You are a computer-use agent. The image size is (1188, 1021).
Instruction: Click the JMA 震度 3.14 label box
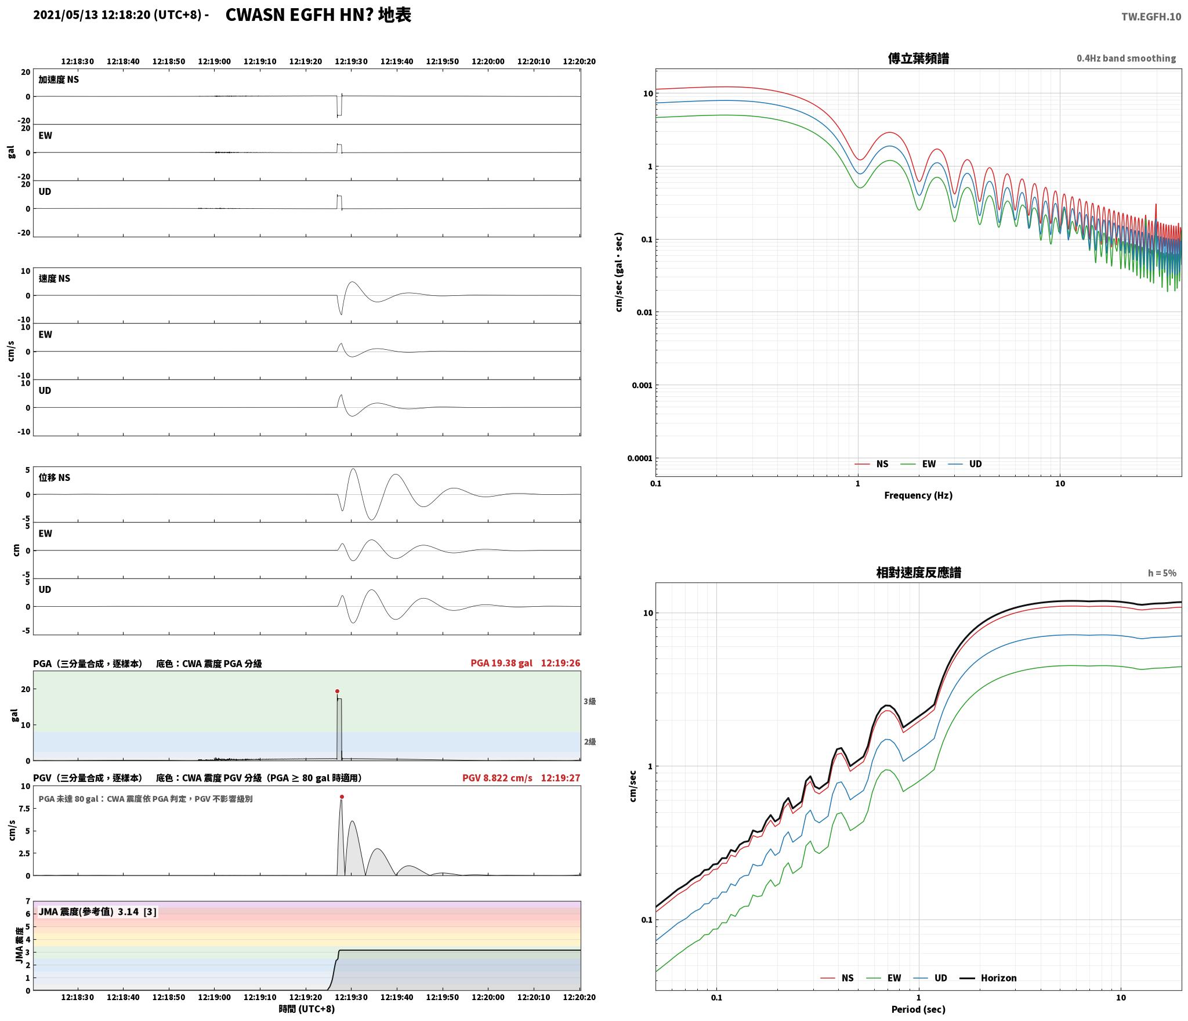coord(97,911)
